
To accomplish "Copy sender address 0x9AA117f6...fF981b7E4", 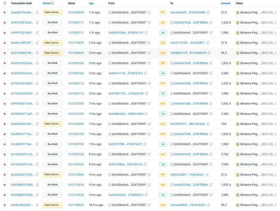I will click(145, 73).
